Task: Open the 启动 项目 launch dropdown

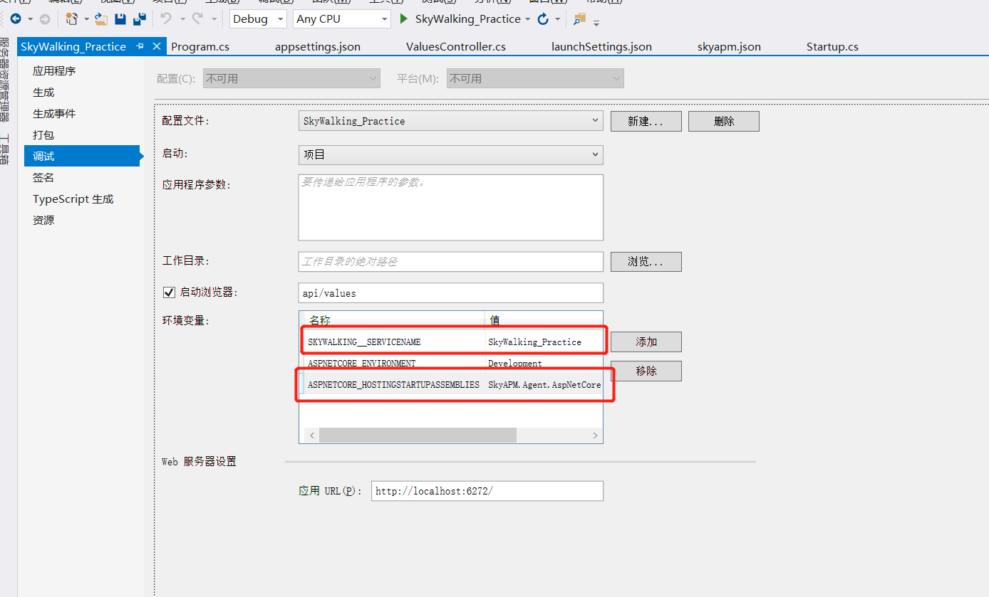Action: coord(450,154)
